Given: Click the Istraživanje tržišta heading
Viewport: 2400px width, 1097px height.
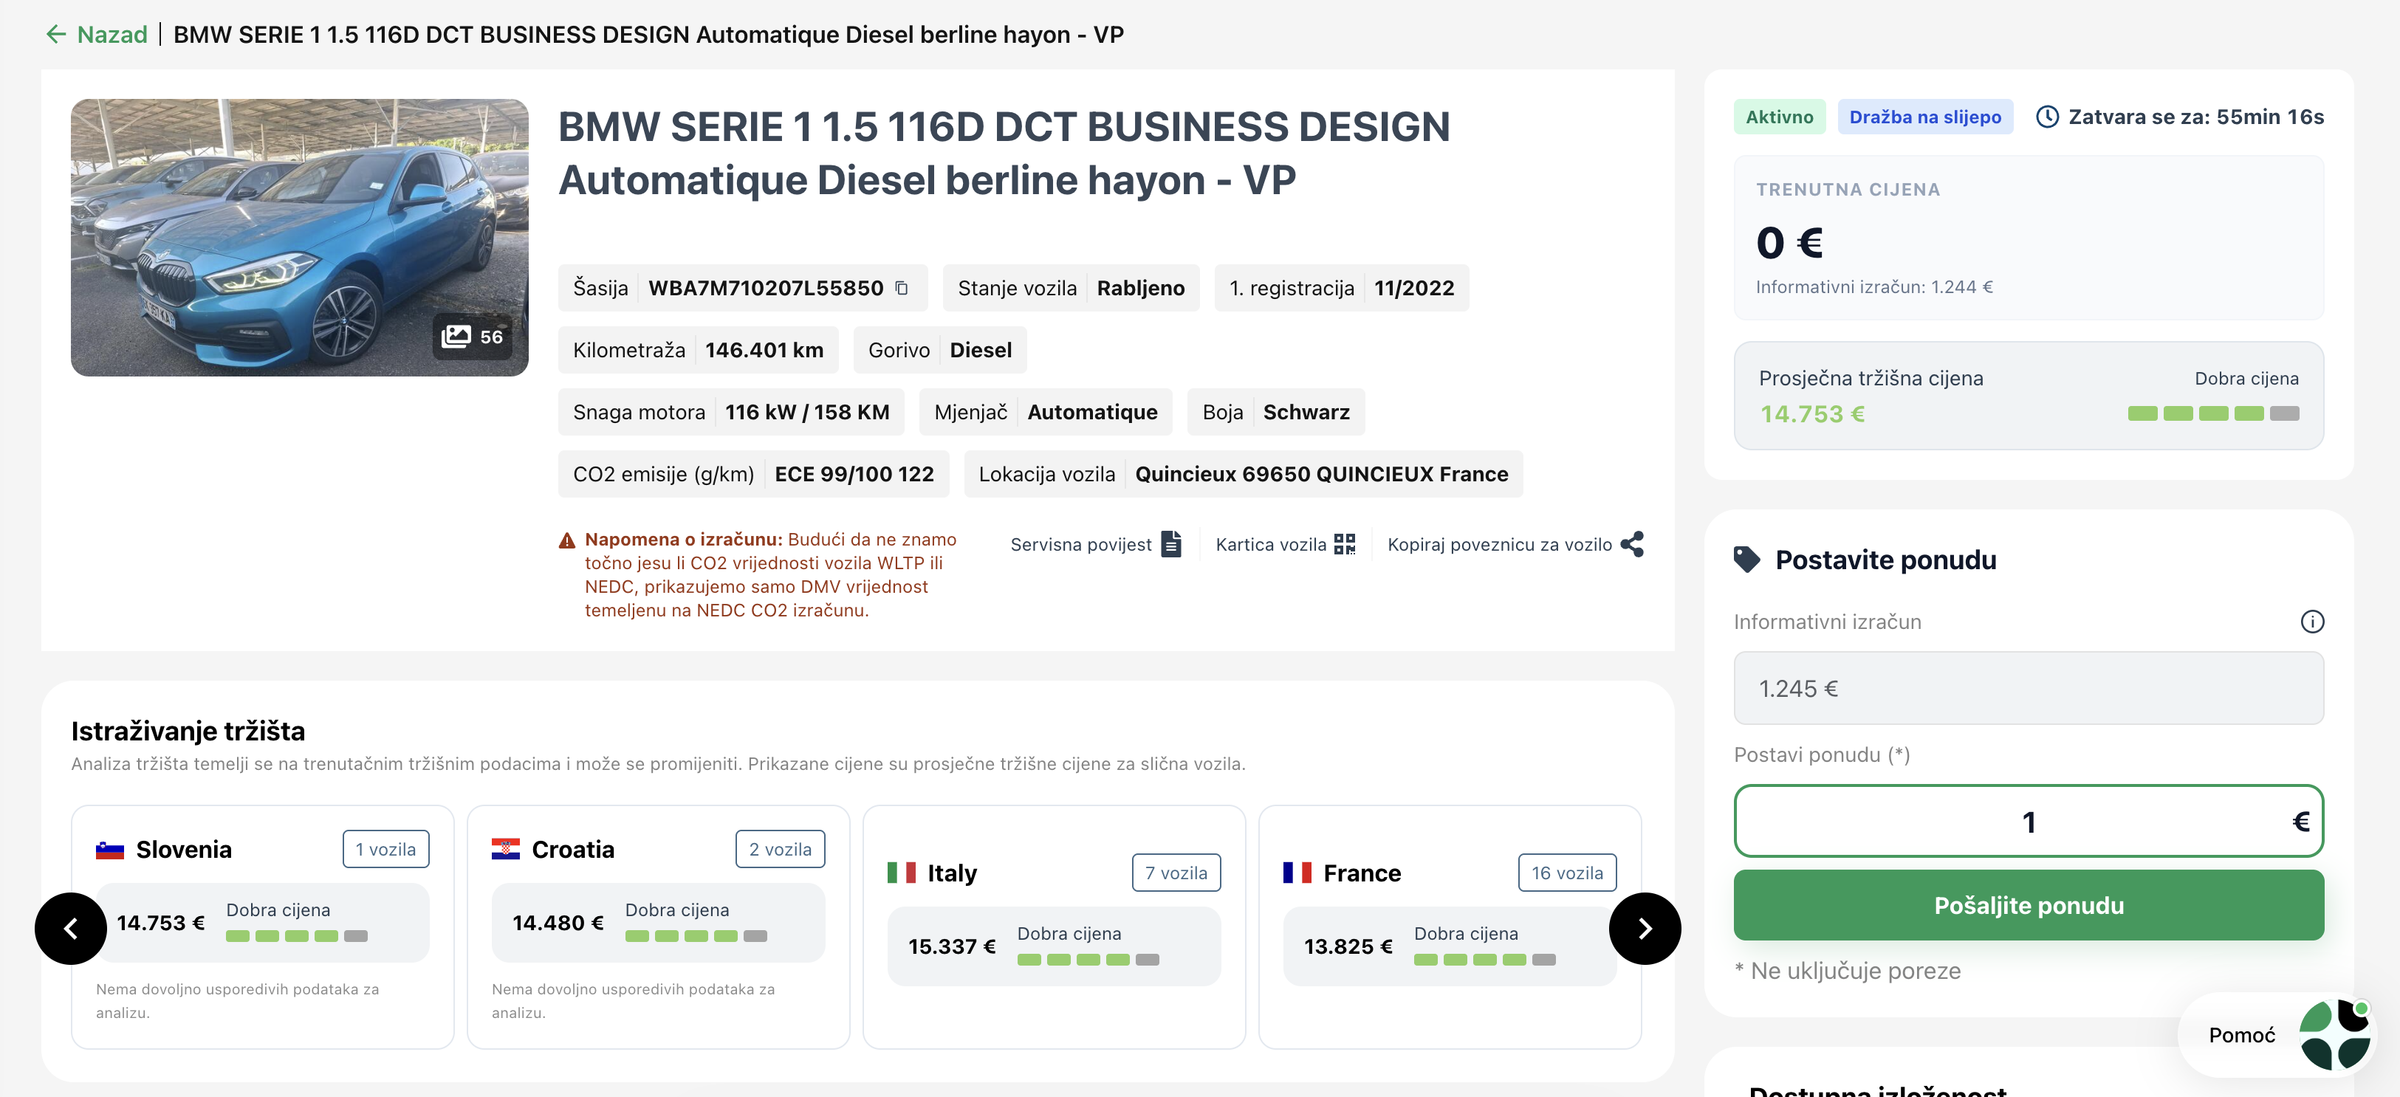Looking at the screenshot, I should coord(188,732).
